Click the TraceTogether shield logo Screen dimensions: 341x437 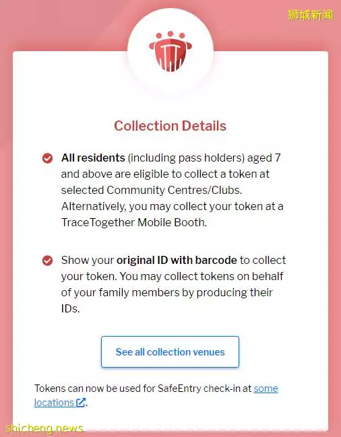tap(170, 52)
